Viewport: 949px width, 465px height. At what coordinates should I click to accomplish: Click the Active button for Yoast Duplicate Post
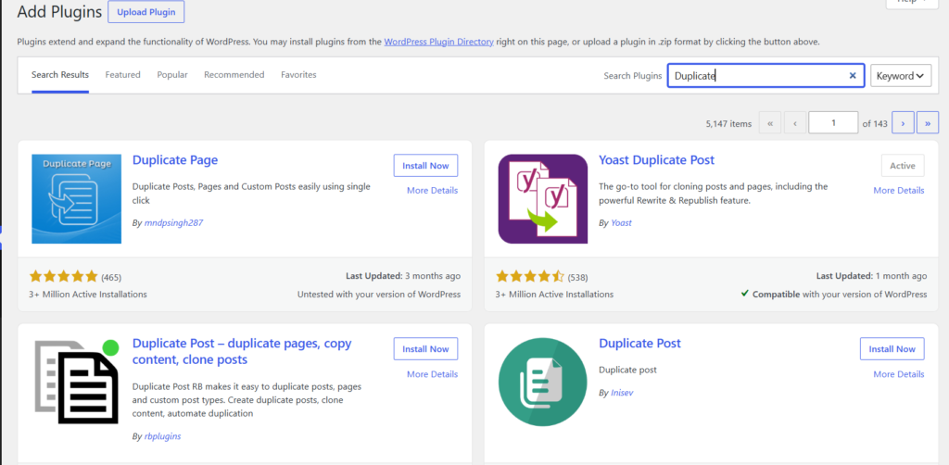(x=903, y=165)
